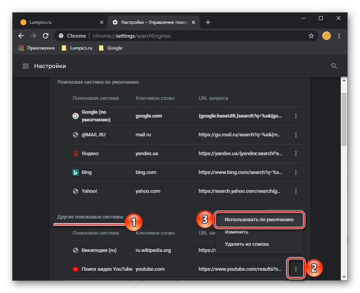Open options menu for Yahoo! engine
This screenshot has width=360, height=293.
[296, 191]
